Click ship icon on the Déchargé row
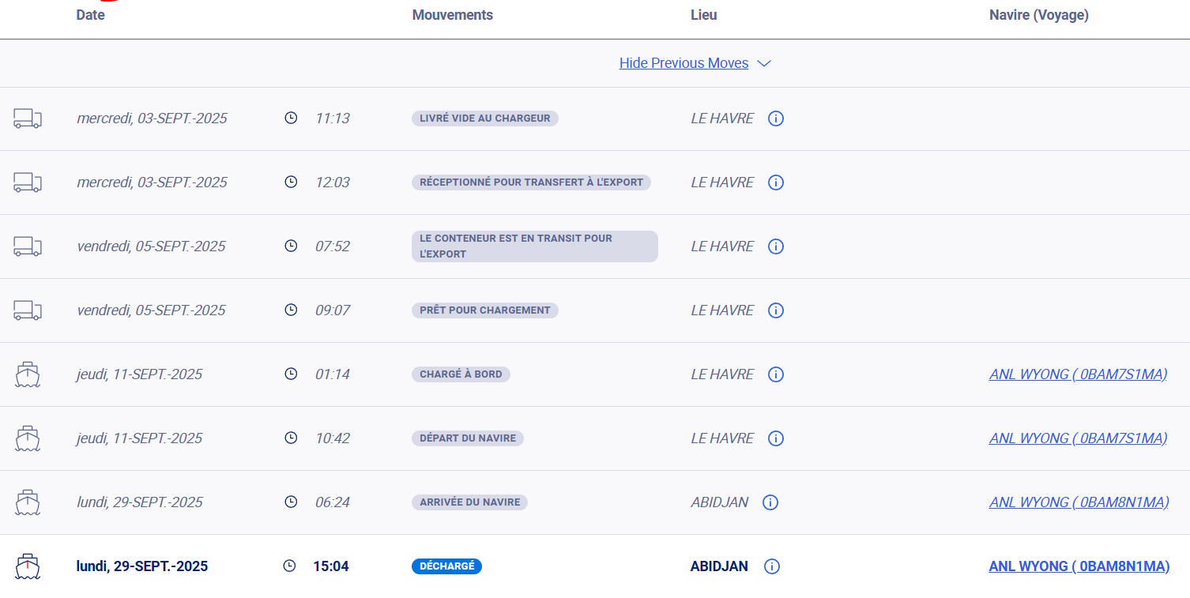 28,566
